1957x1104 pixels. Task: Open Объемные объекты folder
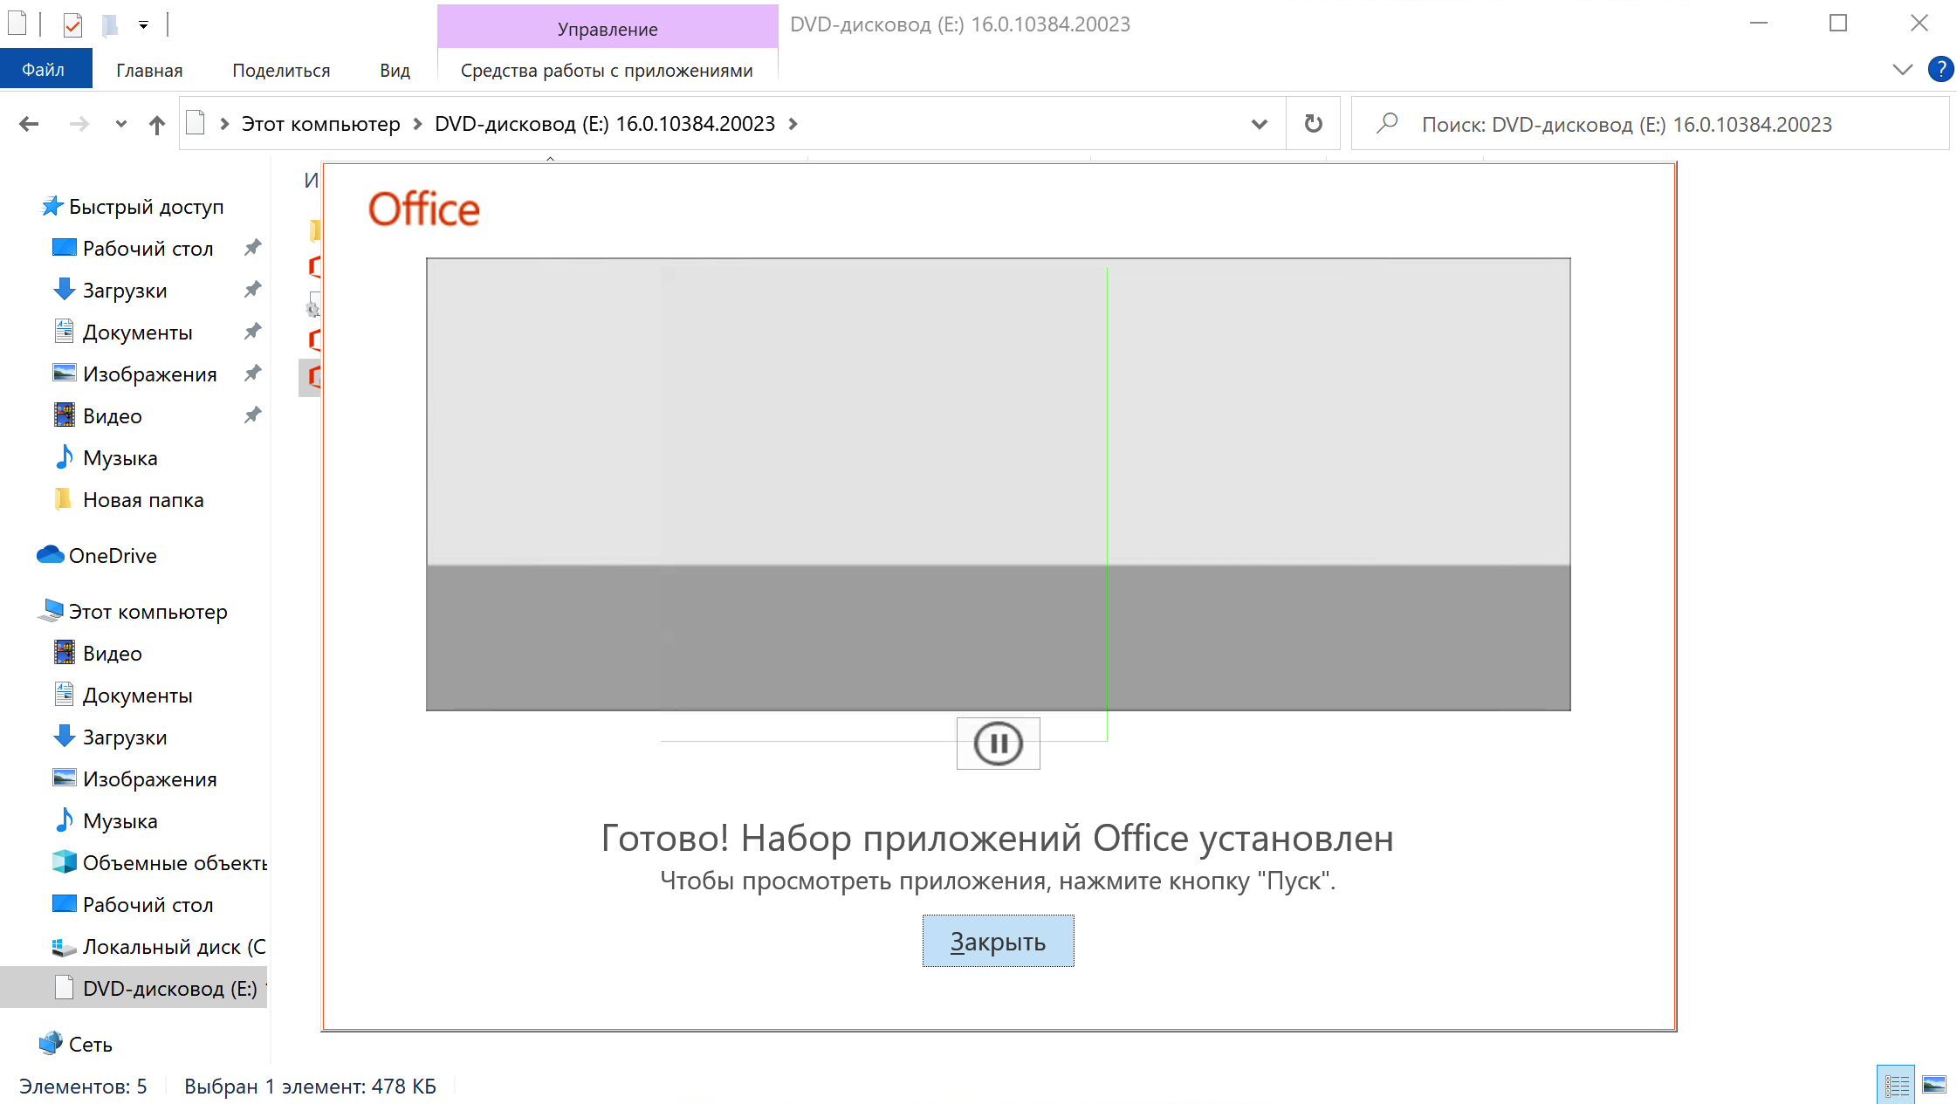point(175,863)
